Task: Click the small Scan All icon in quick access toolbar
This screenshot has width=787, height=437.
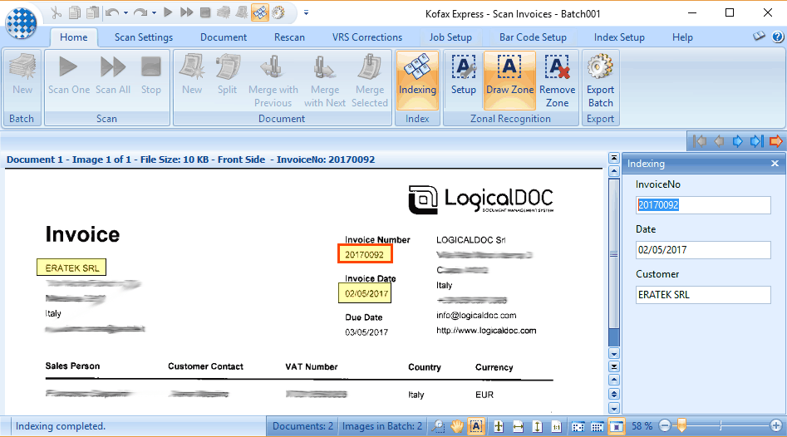Action: (186, 12)
